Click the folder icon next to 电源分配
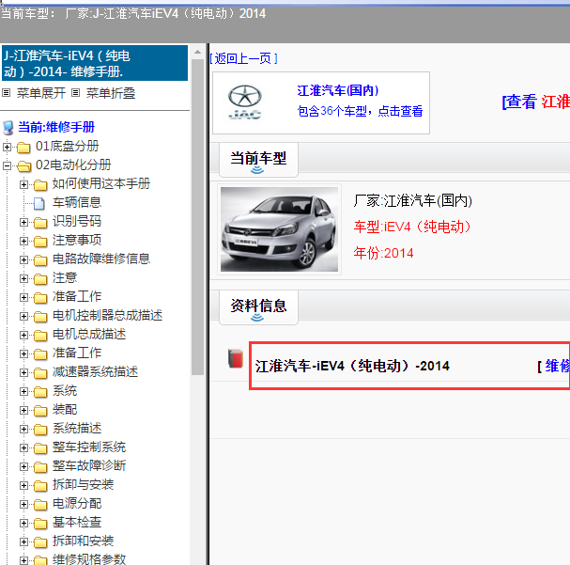Viewport: 570px width, 565px height. coord(40,505)
